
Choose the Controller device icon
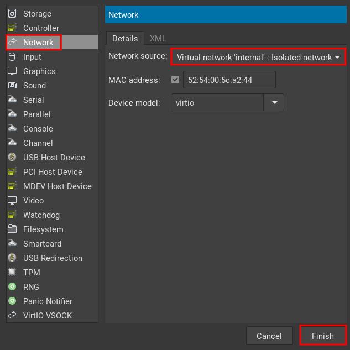click(x=12, y=28)
